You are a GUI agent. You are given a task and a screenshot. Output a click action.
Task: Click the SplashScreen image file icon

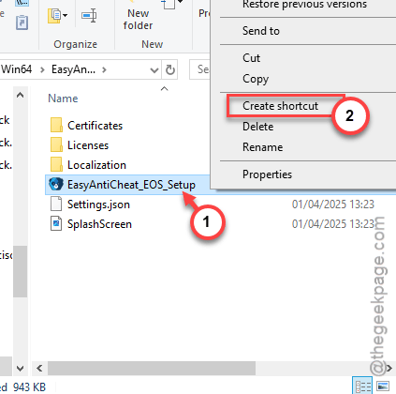click(x=56, y=224)
